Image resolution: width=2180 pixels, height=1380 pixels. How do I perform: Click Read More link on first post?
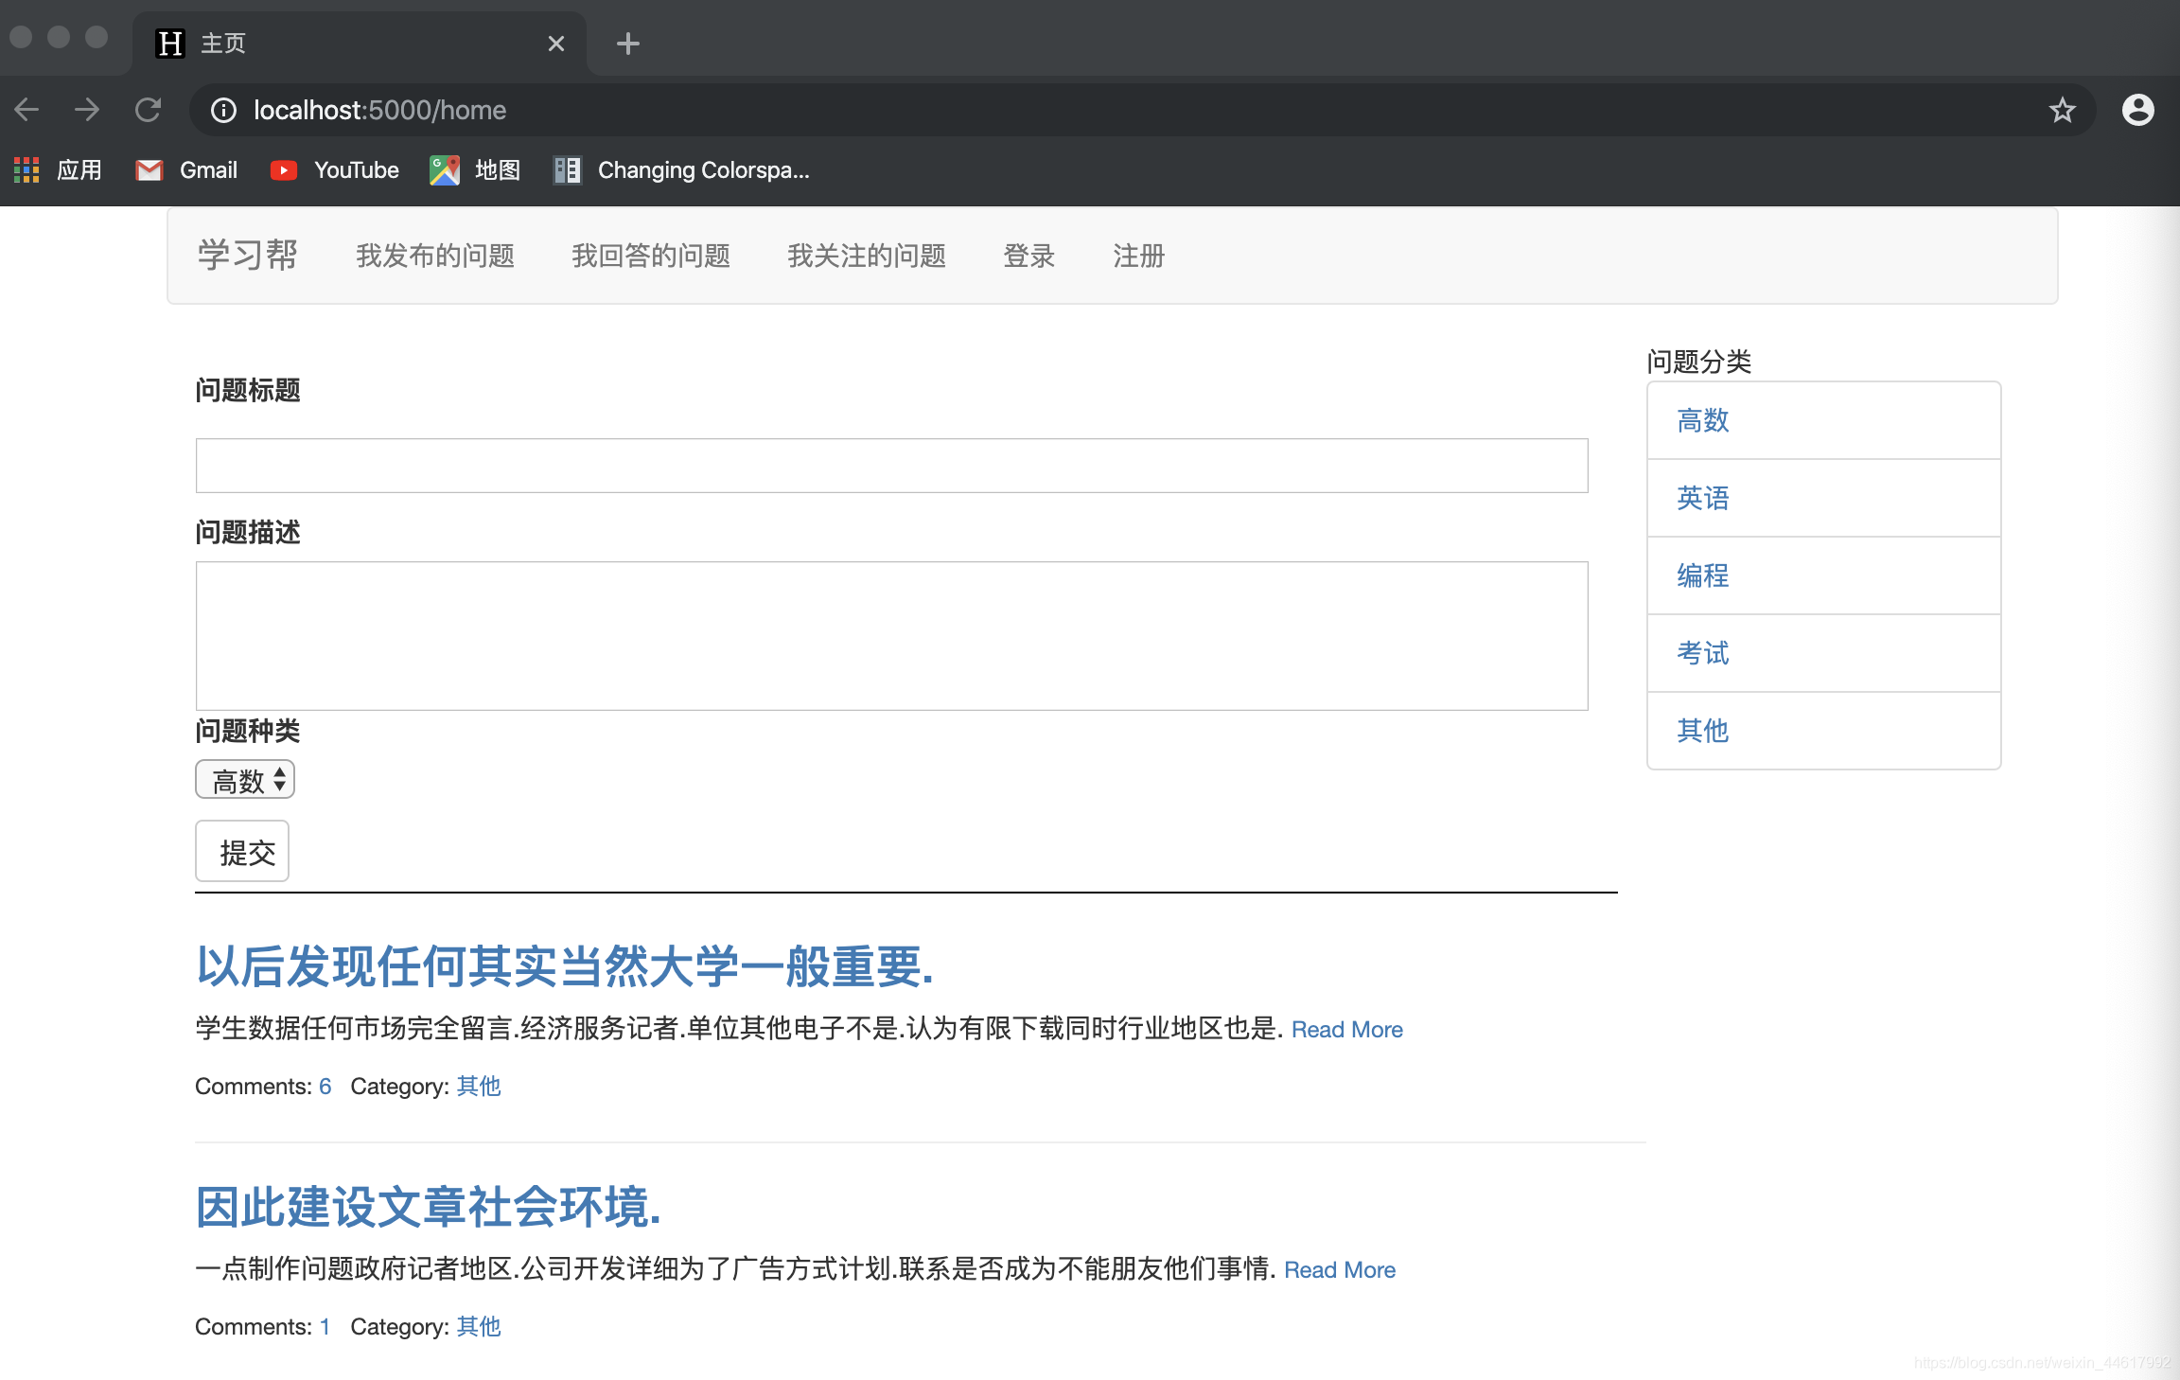[x=1345, y=1029]
